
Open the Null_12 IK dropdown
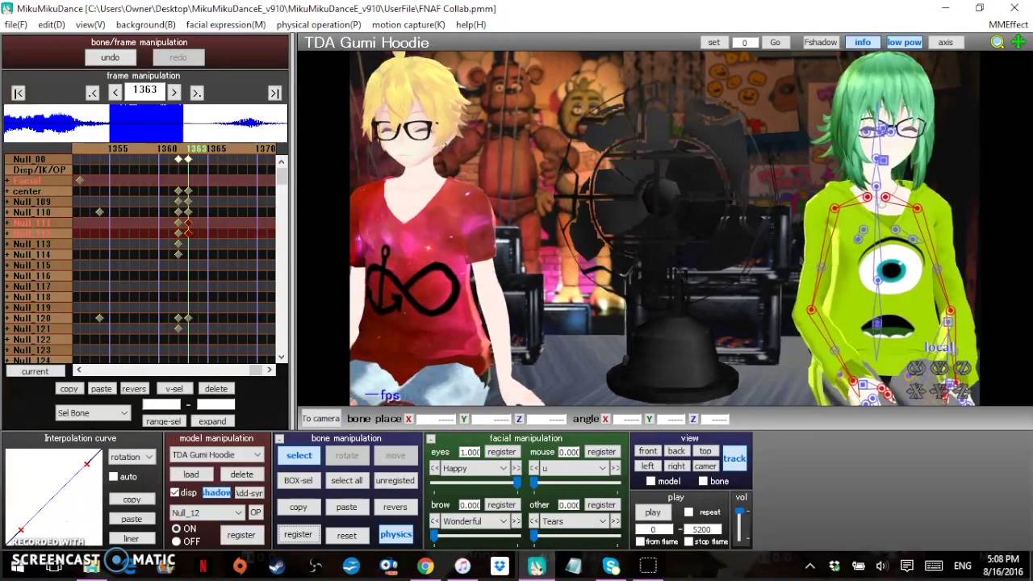pos(207,512)
